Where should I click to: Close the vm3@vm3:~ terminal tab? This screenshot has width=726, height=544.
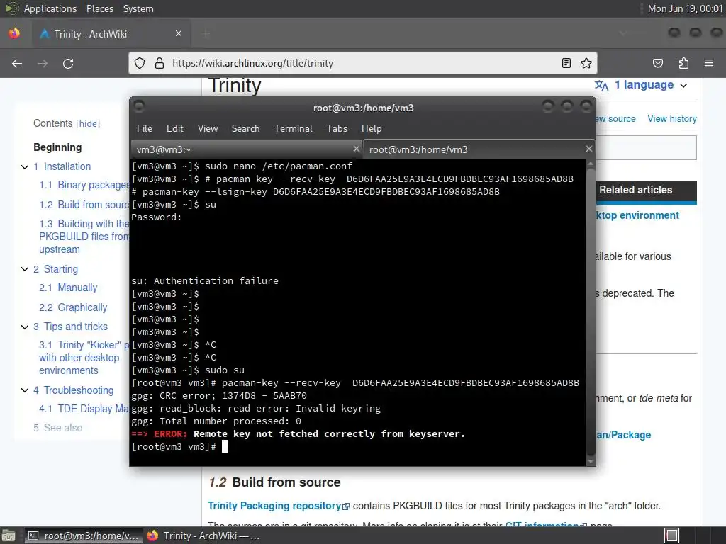point(356,149)
